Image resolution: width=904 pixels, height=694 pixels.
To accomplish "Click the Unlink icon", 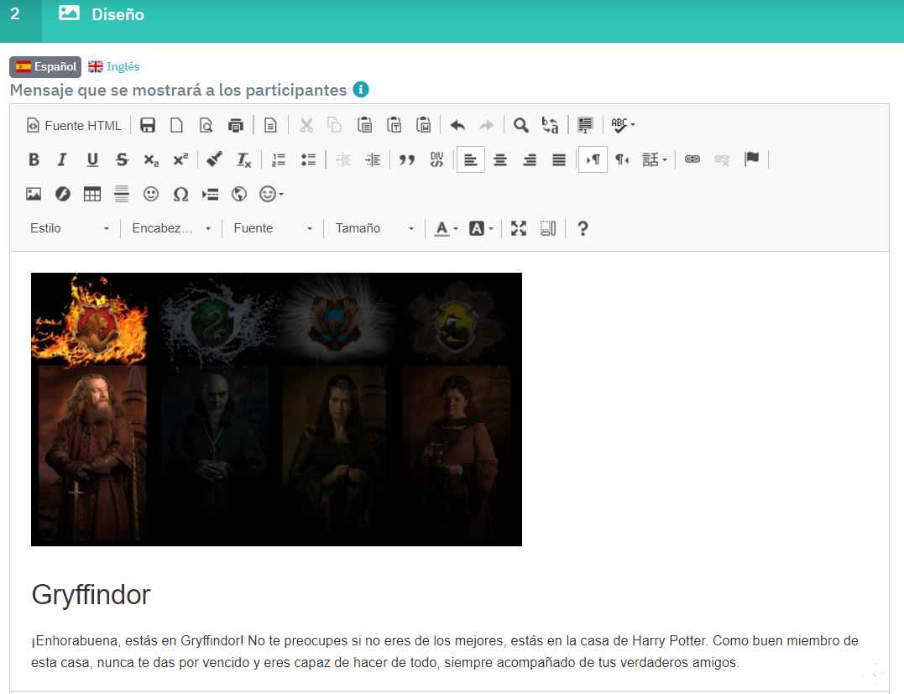I will [x=722, y=159].
